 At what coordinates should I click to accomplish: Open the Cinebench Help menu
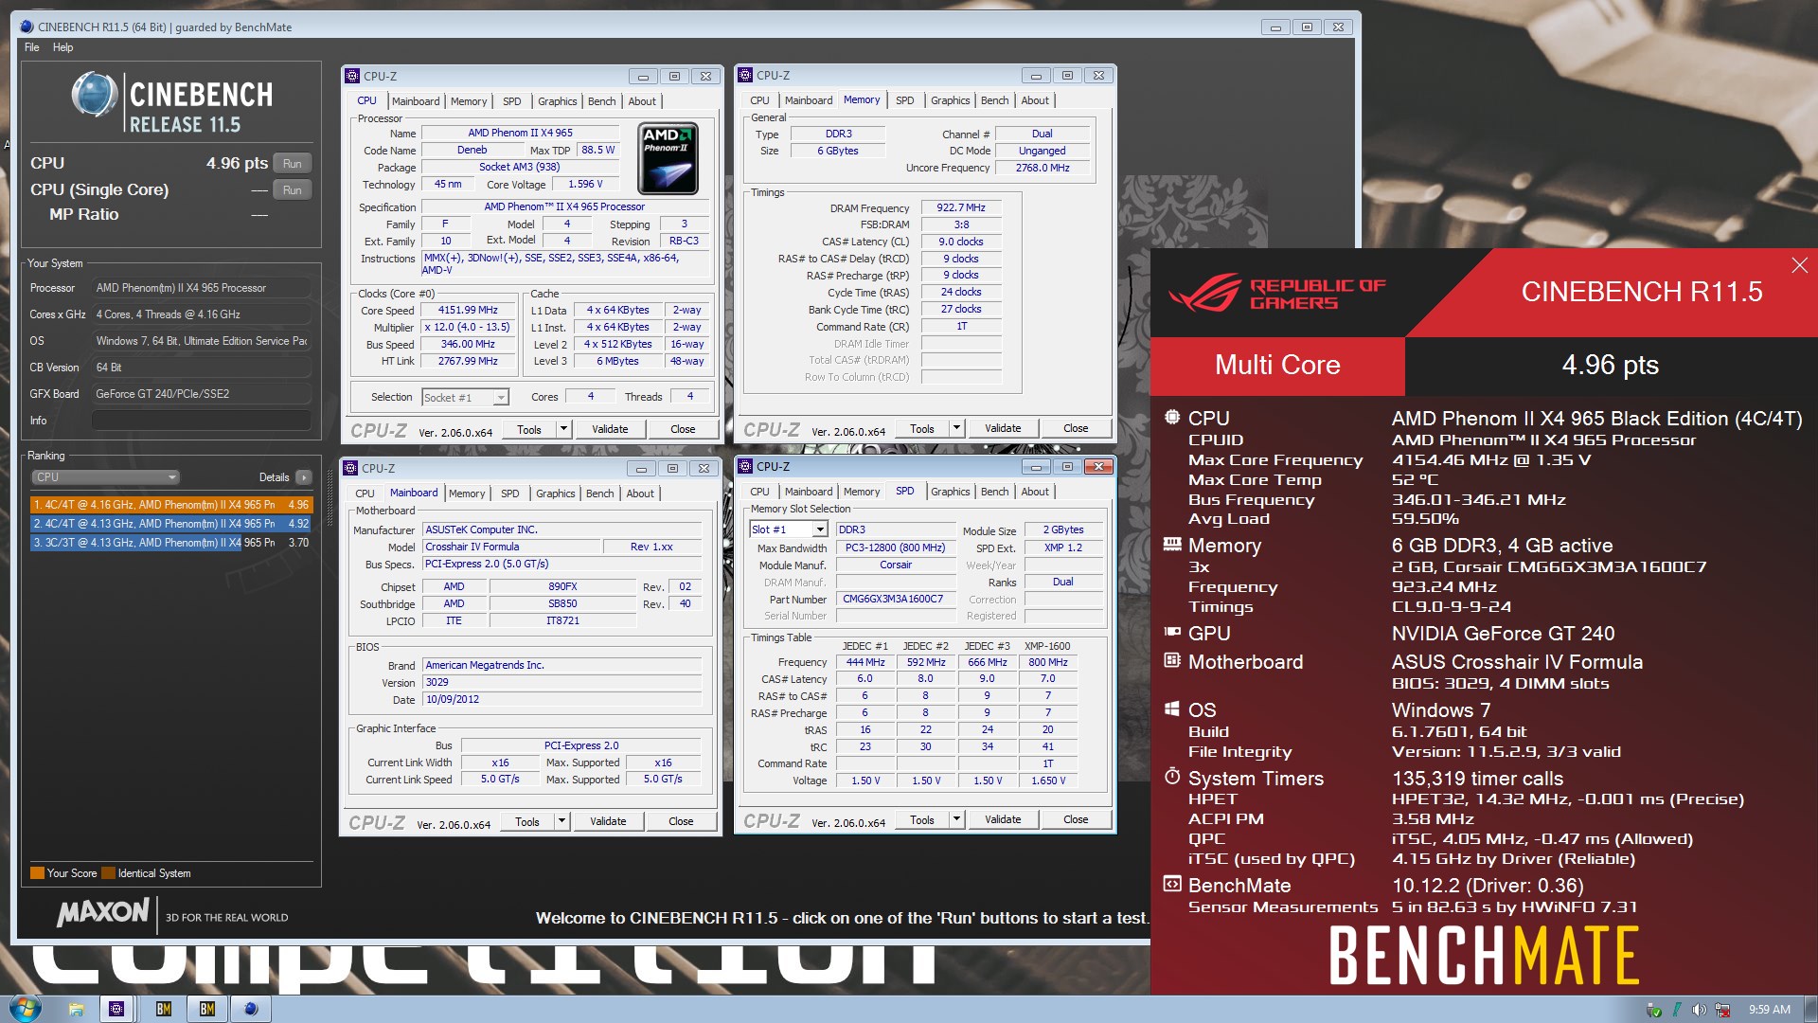tap(62, 47)
